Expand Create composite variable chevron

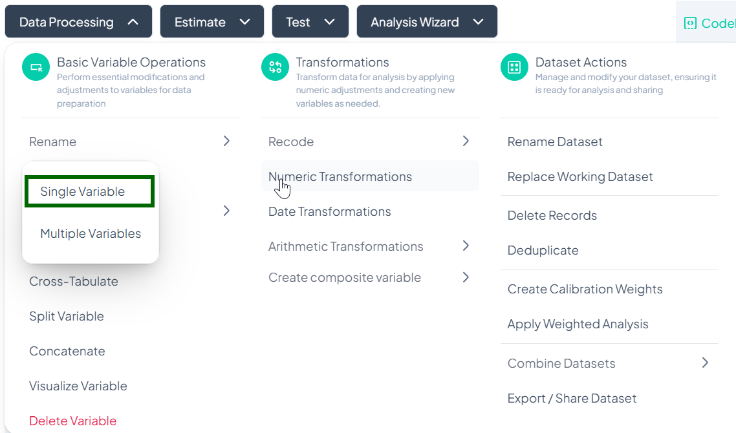point(466,277)
